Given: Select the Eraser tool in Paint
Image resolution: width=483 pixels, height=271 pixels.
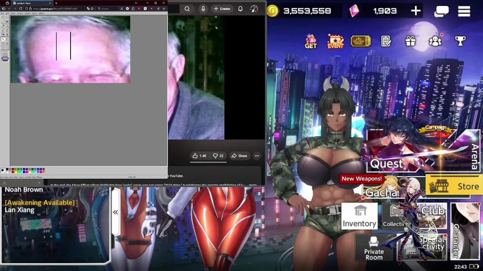Looking at the screenshot, I should (3, 21).
